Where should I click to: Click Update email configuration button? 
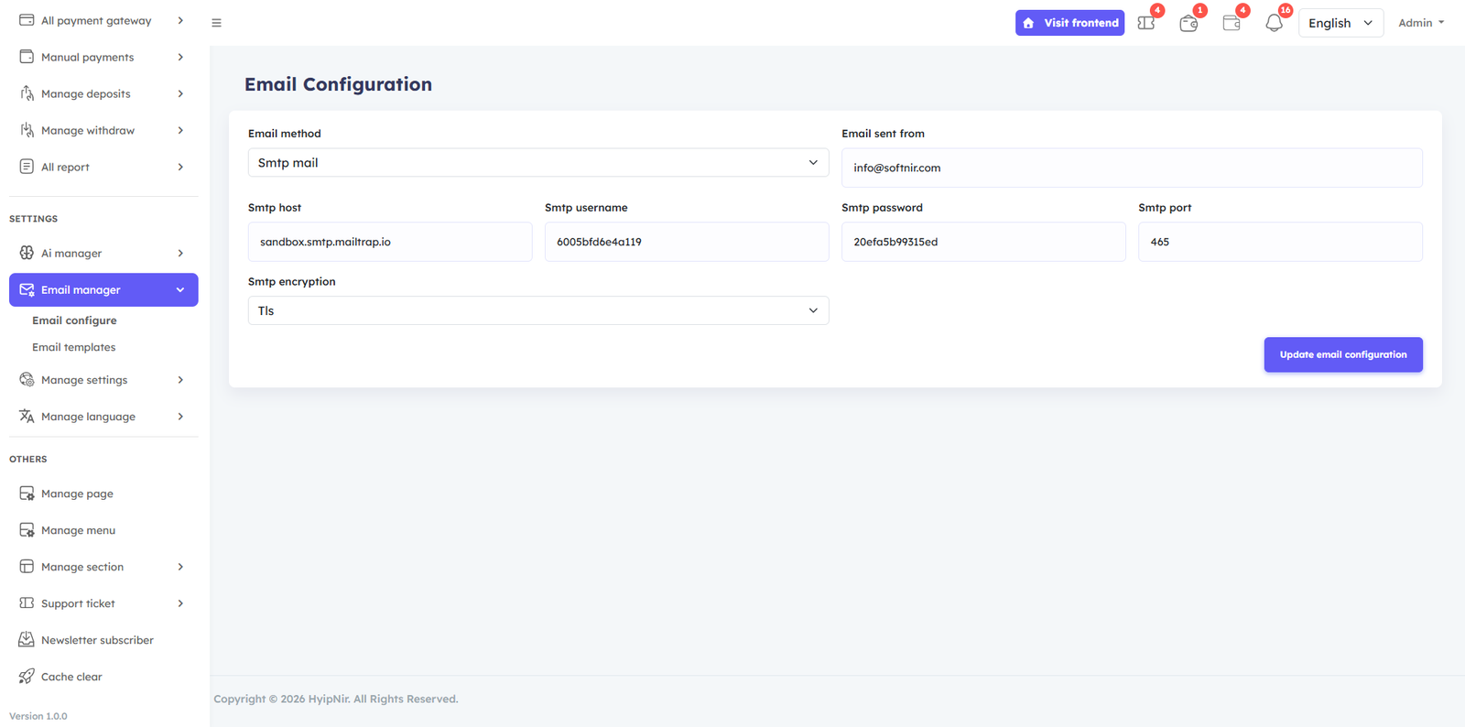pos(1342,354)
